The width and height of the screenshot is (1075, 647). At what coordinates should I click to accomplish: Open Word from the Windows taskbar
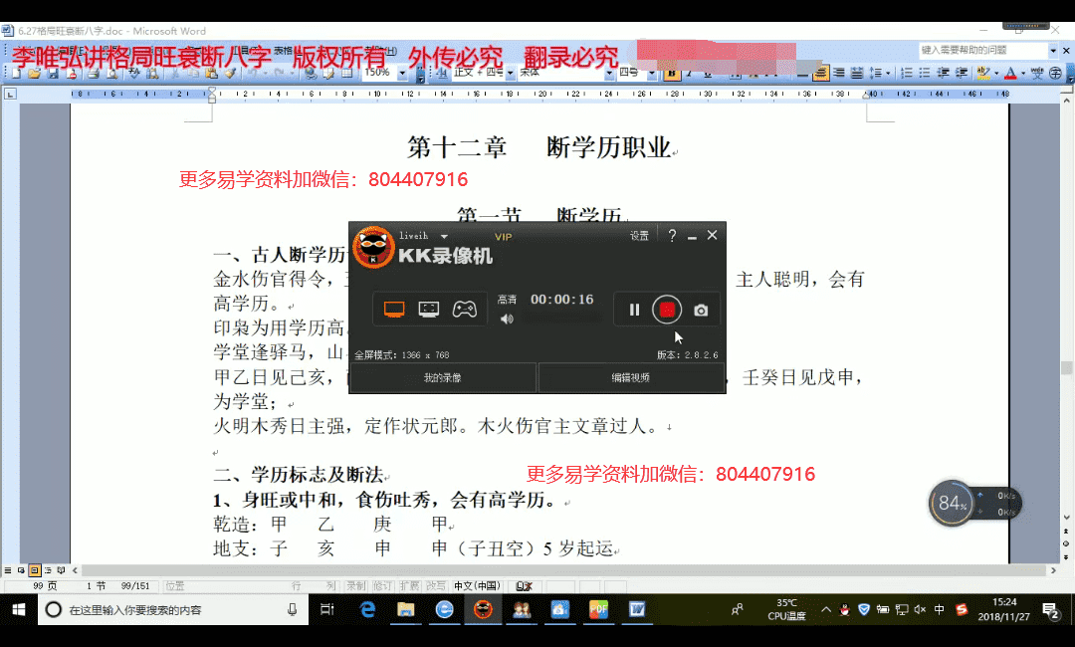(x=637, y=609)
